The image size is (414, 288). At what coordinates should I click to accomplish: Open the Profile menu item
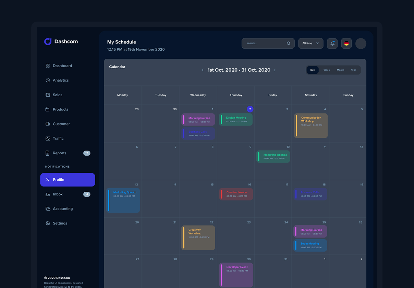coord(68,180)
